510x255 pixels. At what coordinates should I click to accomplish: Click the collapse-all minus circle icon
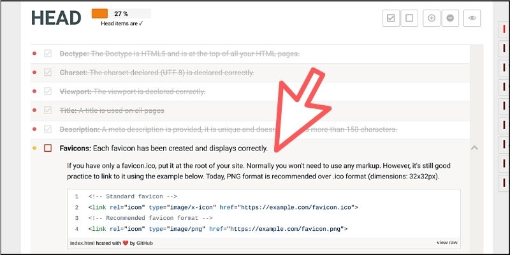click(x=450, y=18)
